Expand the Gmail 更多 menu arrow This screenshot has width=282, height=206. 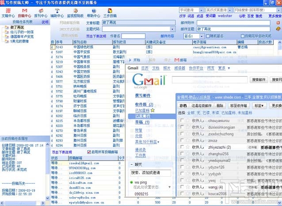(229, 68)
